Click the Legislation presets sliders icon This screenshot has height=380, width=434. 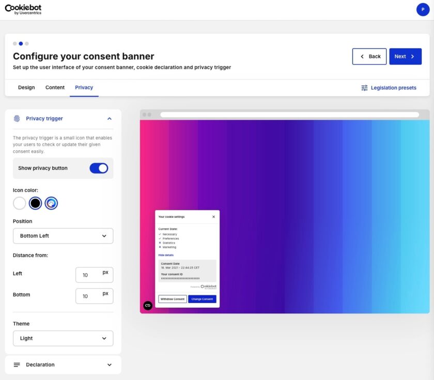364,88
